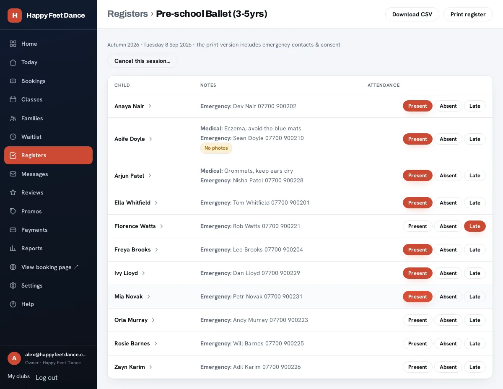This screenshot has width=503, height=389.
Task: Navigate to Payments in sidebar
Action: [48, 230]
